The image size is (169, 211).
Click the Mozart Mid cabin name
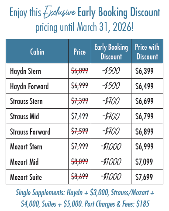24,162
